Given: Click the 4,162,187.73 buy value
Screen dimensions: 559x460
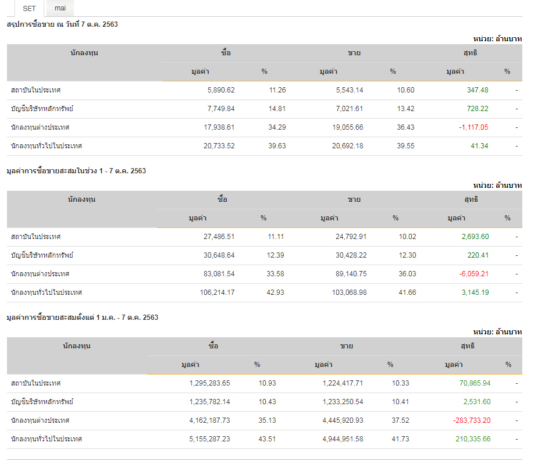Looking at the screenshot, I should [209, 420].
